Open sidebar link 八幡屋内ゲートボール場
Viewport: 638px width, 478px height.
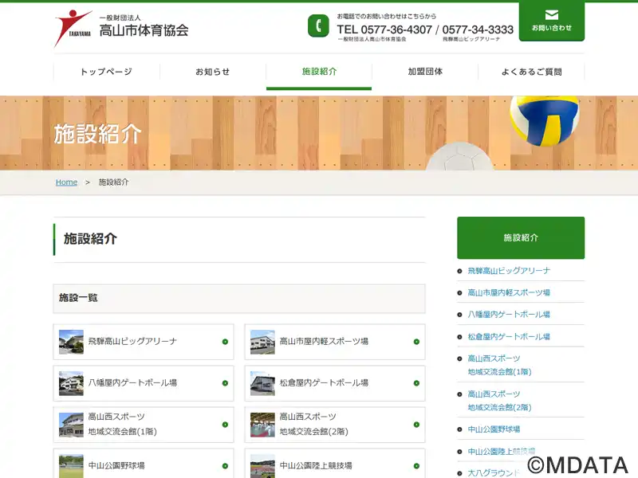pyautogui.click(x=509, y=315)
